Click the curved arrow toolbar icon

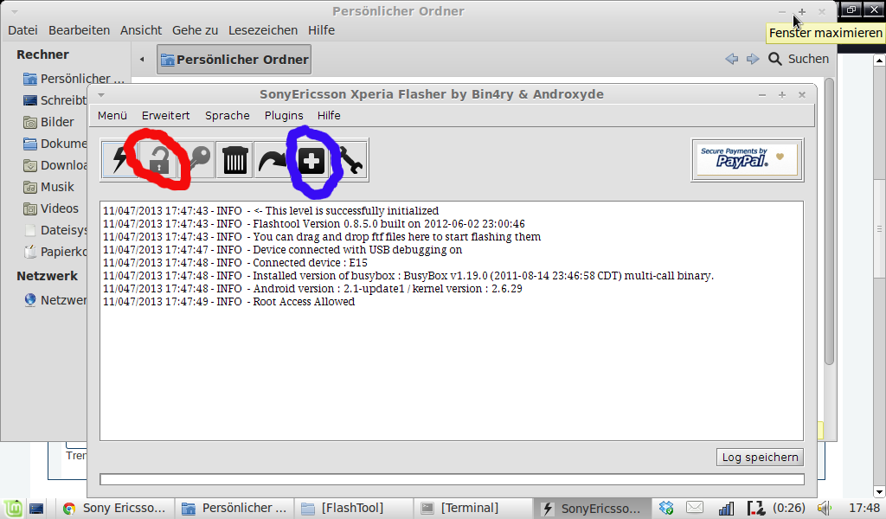tap(273, 160)
